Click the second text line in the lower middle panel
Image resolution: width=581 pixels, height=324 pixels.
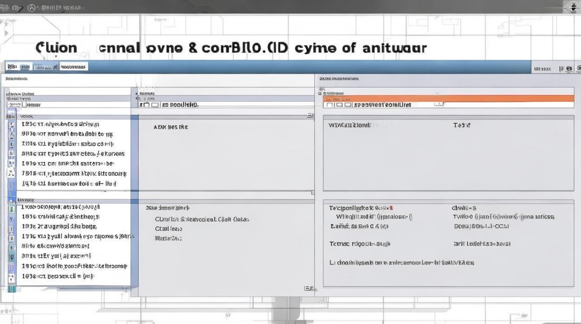(169, 229)
